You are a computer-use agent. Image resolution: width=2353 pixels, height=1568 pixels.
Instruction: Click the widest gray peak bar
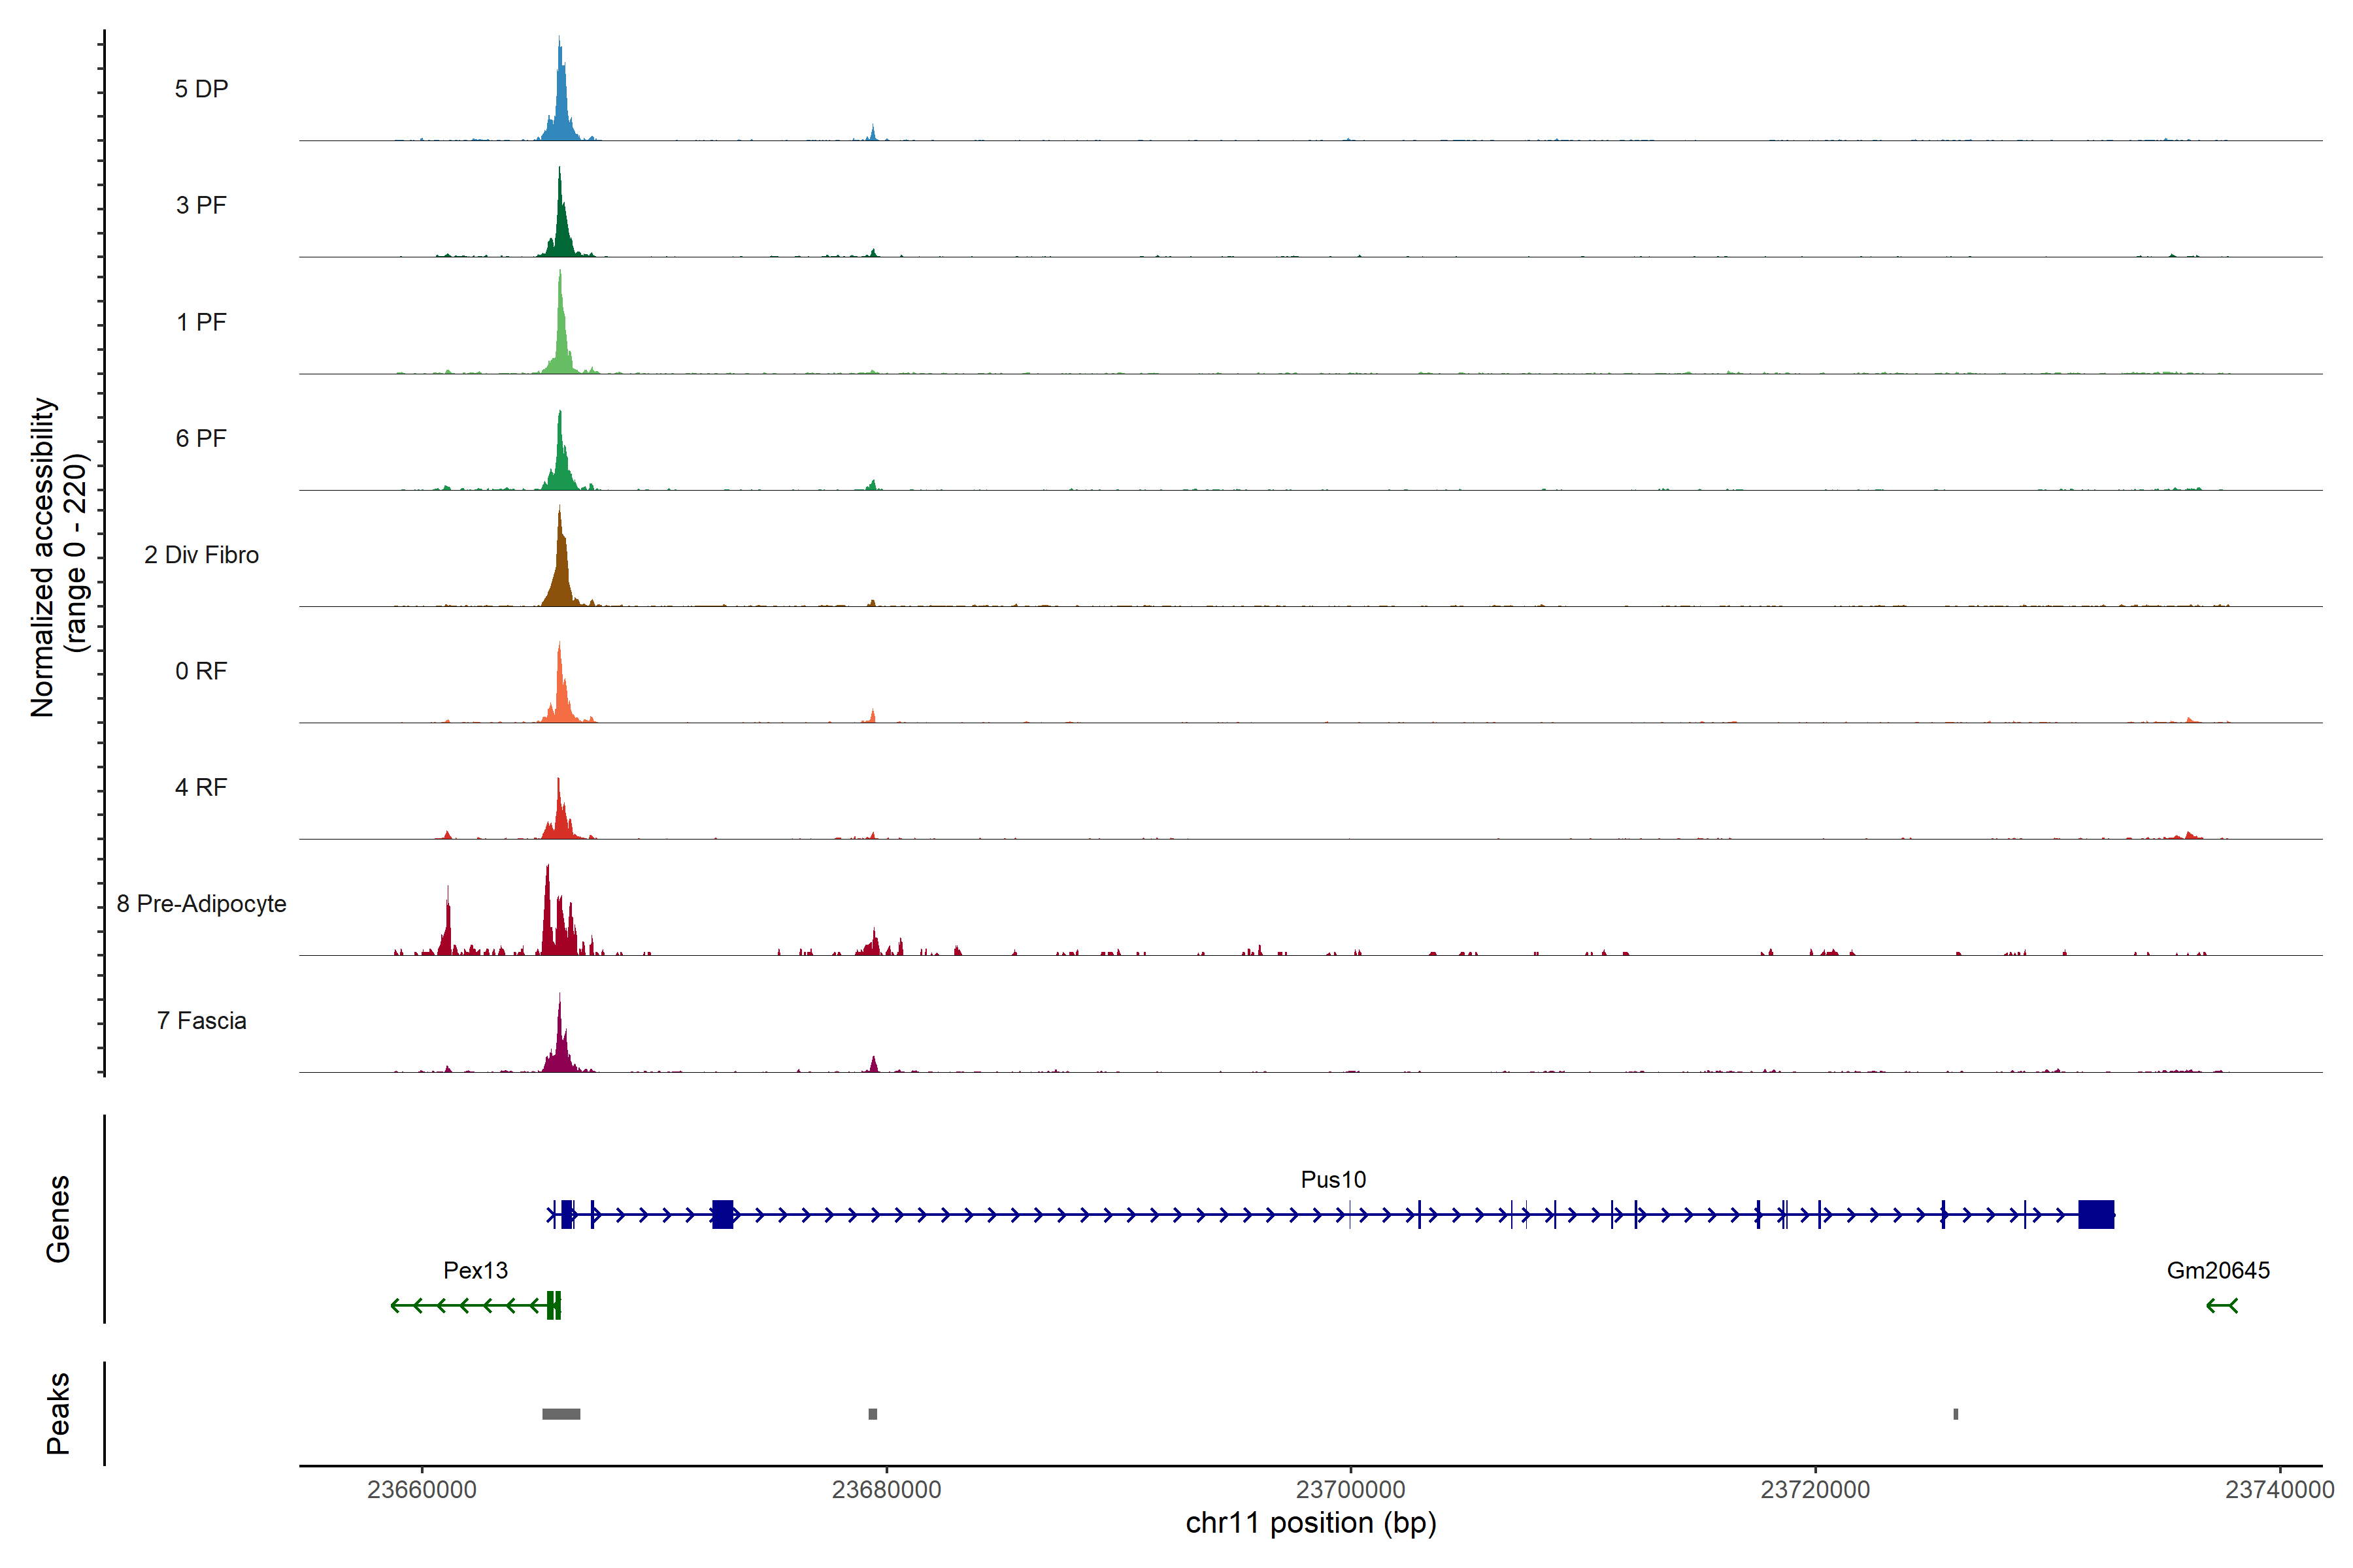[560, 1413]
